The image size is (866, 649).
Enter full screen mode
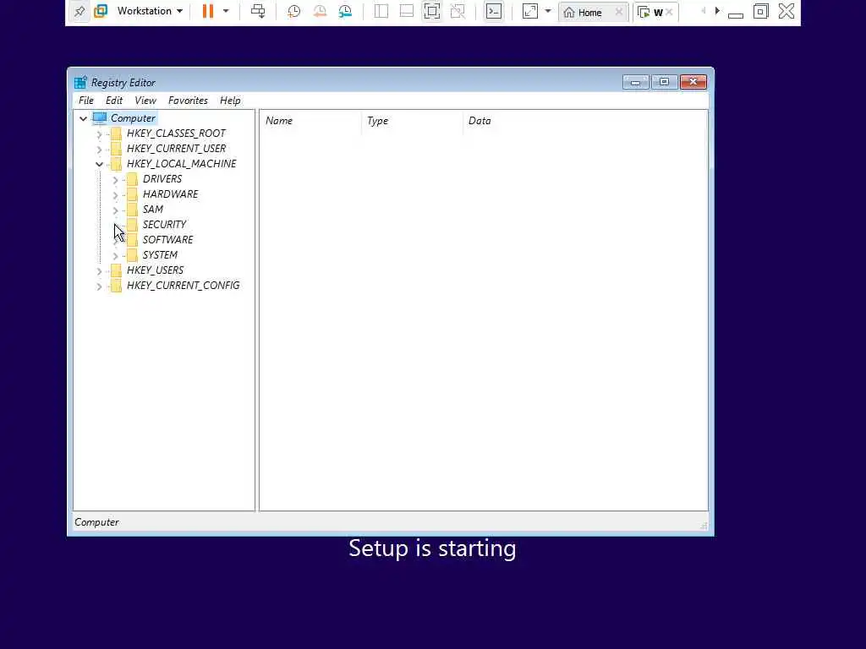432,11
